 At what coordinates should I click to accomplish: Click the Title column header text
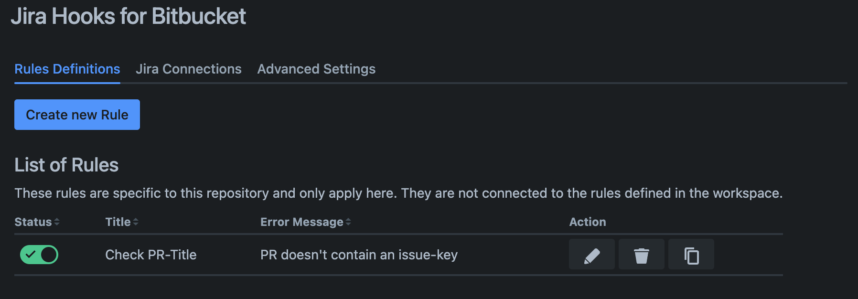pos(118,222)
